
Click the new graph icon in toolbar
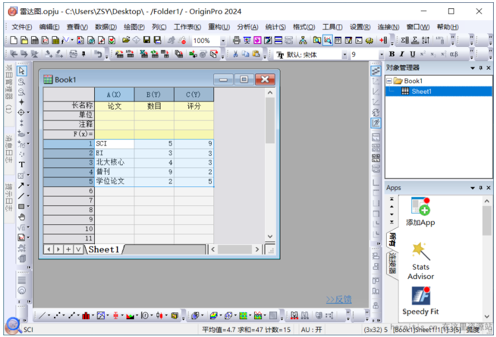(x=45, y=40)
